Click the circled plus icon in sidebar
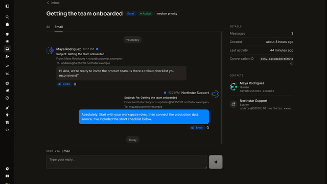 [x=7, y=83]
